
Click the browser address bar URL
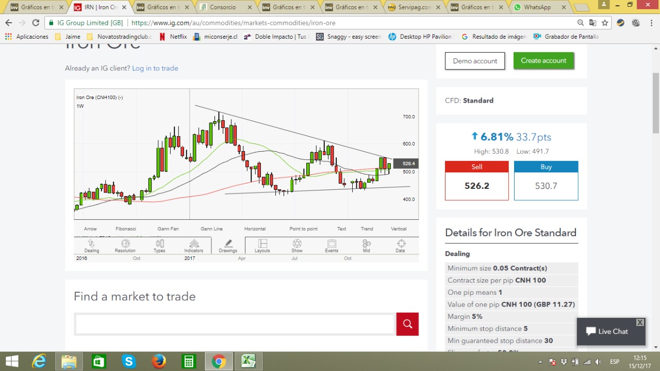233,23
